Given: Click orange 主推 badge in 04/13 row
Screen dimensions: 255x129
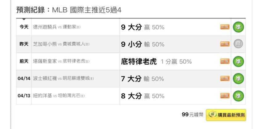Looking at the screenshot, I should tap(225, 96).
